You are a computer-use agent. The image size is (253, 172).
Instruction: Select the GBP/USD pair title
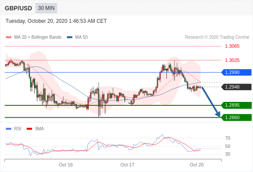(18, 8)
